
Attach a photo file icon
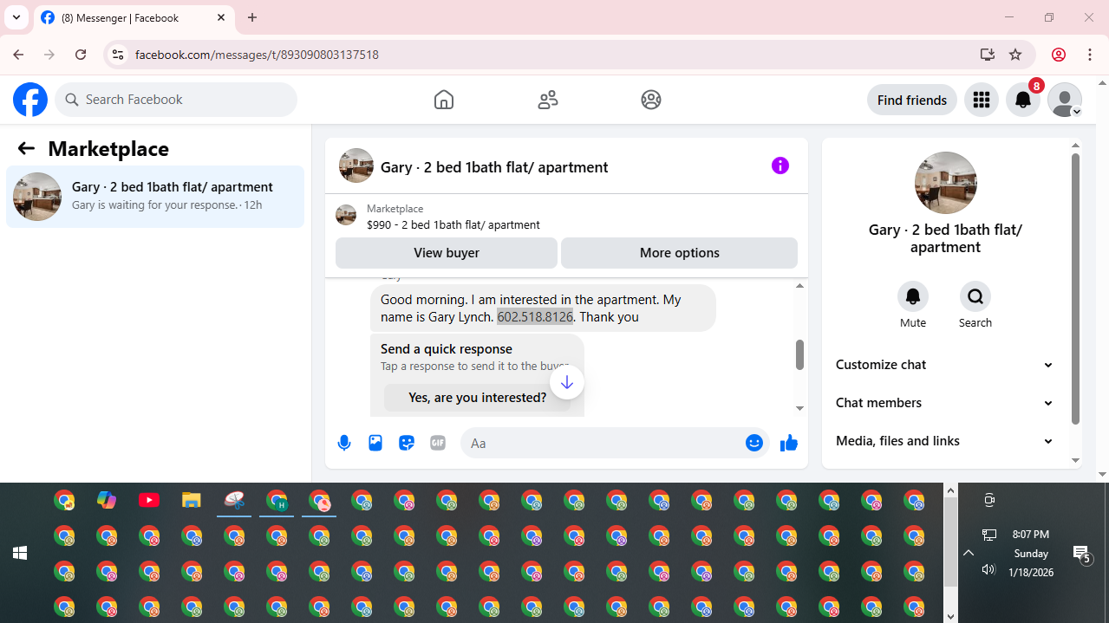coord(375,443)
